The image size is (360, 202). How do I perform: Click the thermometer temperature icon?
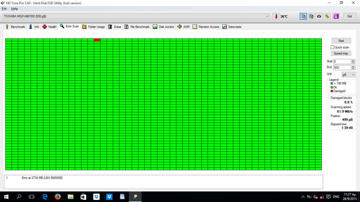point(276,16)
